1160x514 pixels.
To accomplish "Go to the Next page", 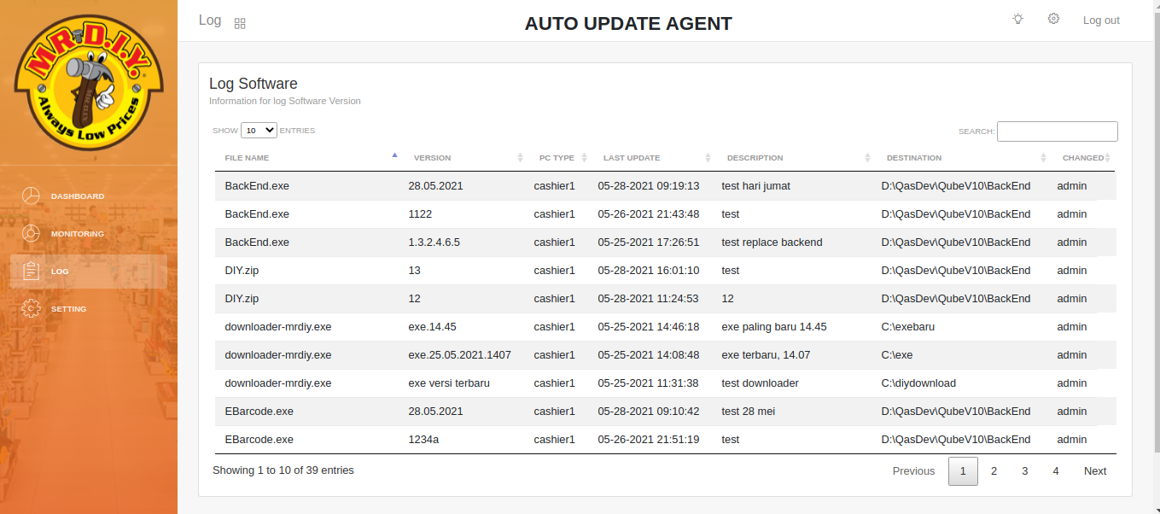I will [x=1094, y=471].
